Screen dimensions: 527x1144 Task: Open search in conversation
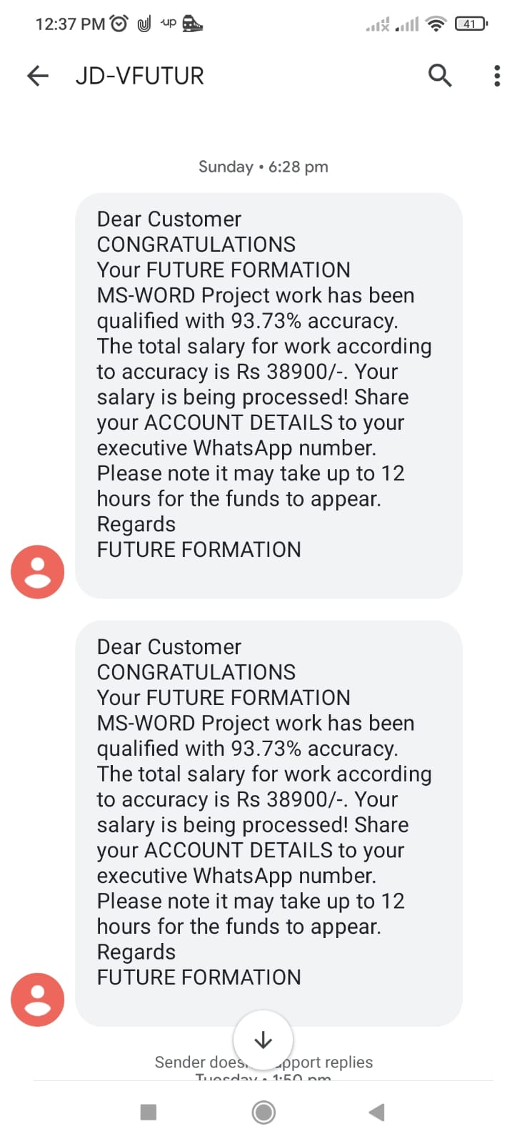click(x=440, y=75)
